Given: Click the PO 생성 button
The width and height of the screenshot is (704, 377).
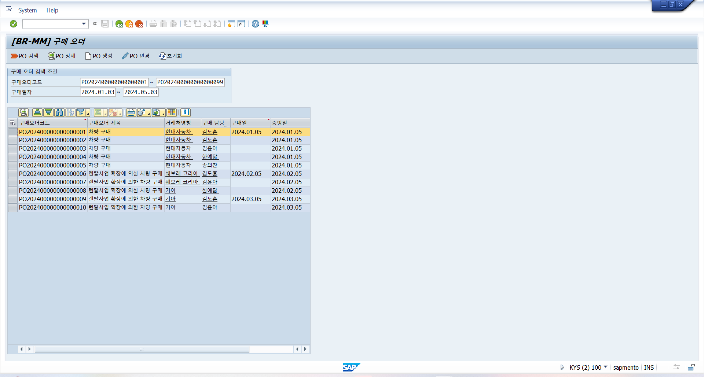Looking at the screenshot, I should click(x=99, y=56).
